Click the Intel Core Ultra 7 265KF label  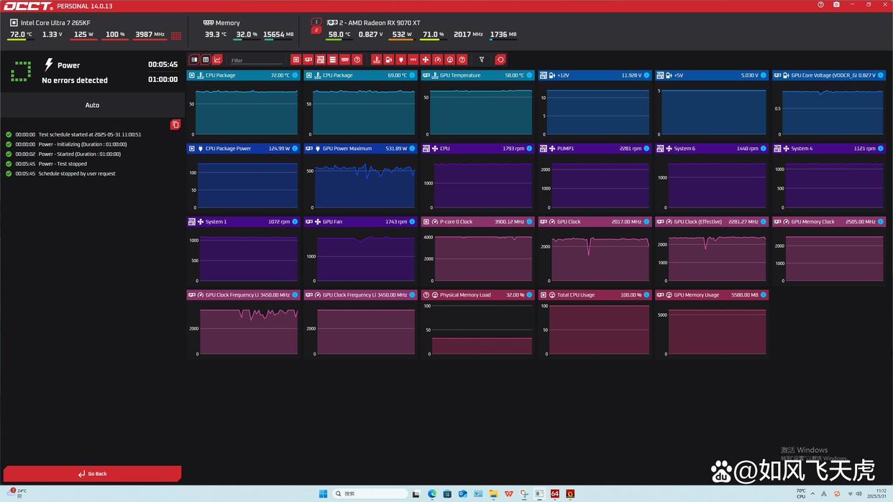coord(55,23)
